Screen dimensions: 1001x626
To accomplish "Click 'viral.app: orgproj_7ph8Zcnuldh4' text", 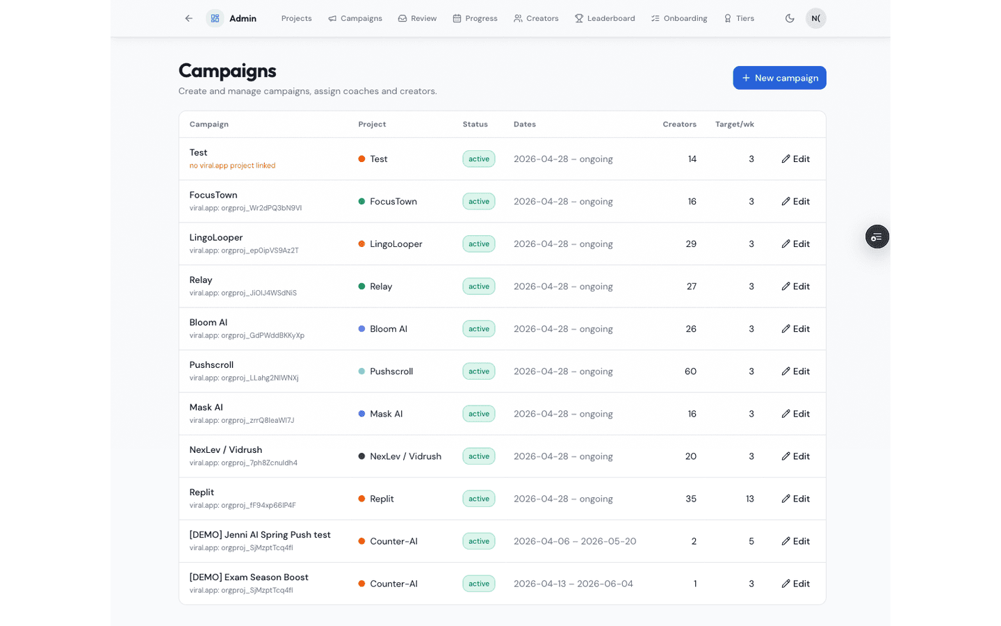I will pyautogui.click(x=243, y=463).
